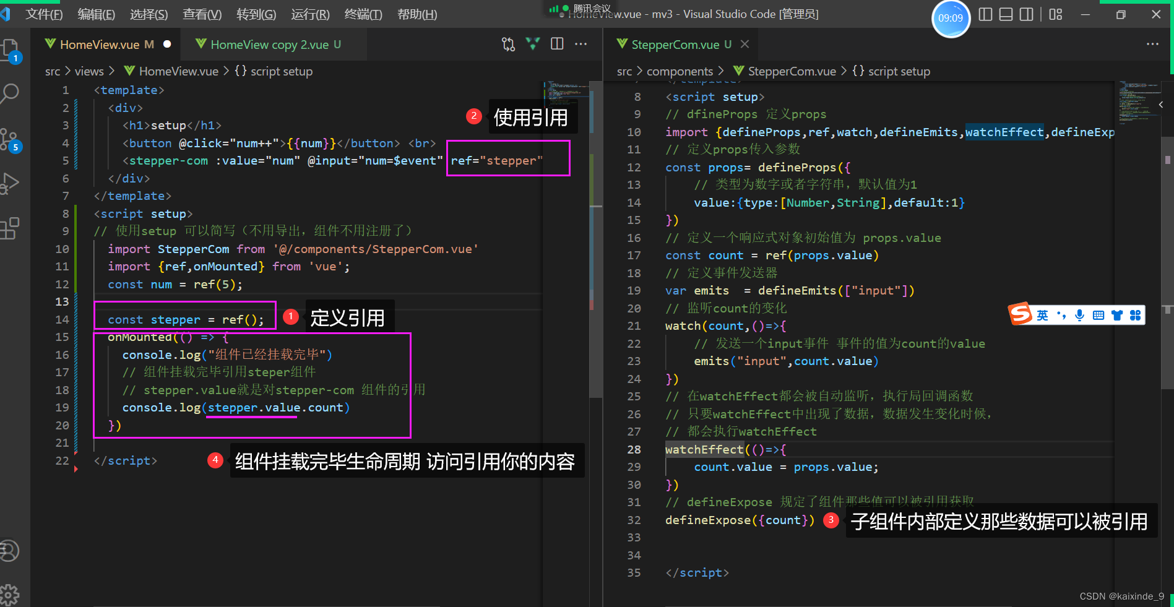Click console.log(stepper.value.count) line
1174x607 pixels.
pos(236,407)
